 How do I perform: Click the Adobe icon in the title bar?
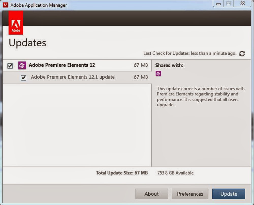coord(6,5)
